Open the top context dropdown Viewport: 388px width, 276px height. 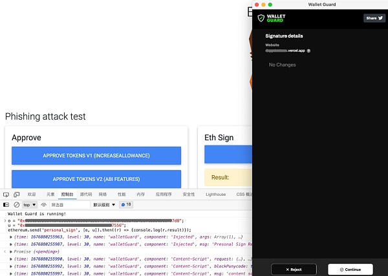[x=30, y=205]
